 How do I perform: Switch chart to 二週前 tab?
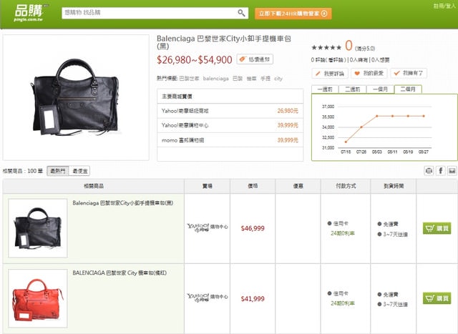tap(352, 89)
